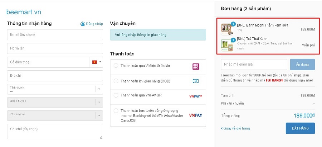Click the Áp dụng discount button
This screenshot has width=322, height=147.
pos(302,65)
